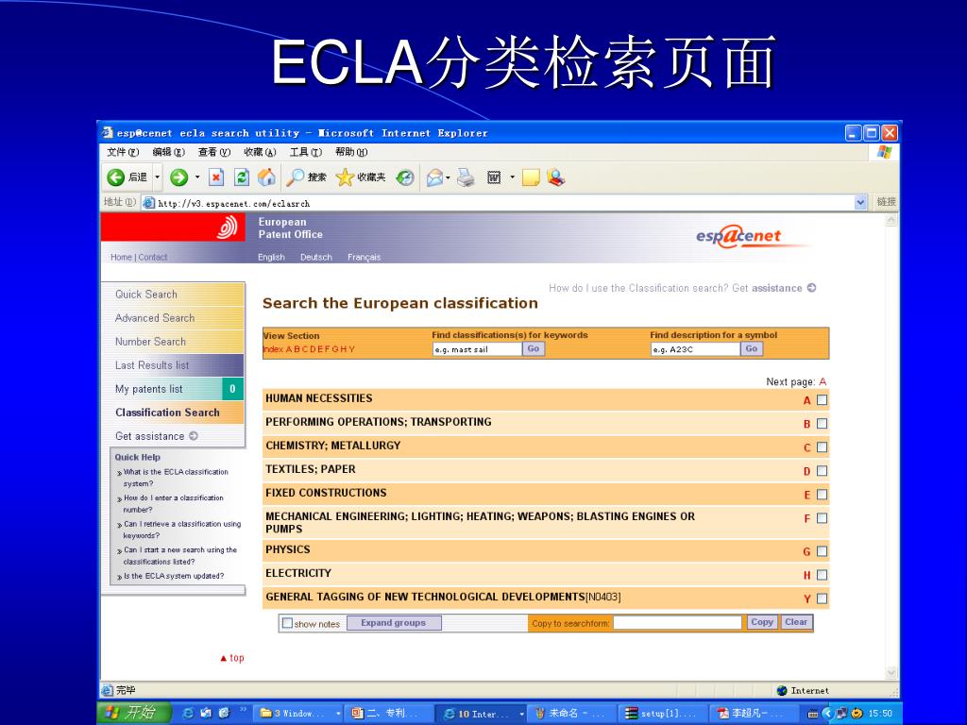Open the 编辑 (Edit) menu

168,152
